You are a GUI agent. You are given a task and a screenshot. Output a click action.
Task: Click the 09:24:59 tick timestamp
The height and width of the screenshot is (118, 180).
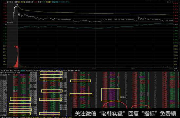tap(63, 107)
